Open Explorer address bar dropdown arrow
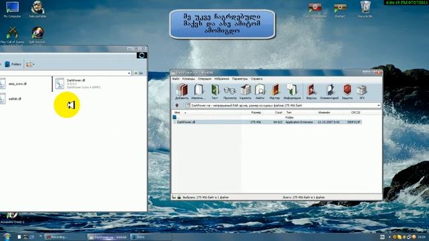 (x=129, y=73)
